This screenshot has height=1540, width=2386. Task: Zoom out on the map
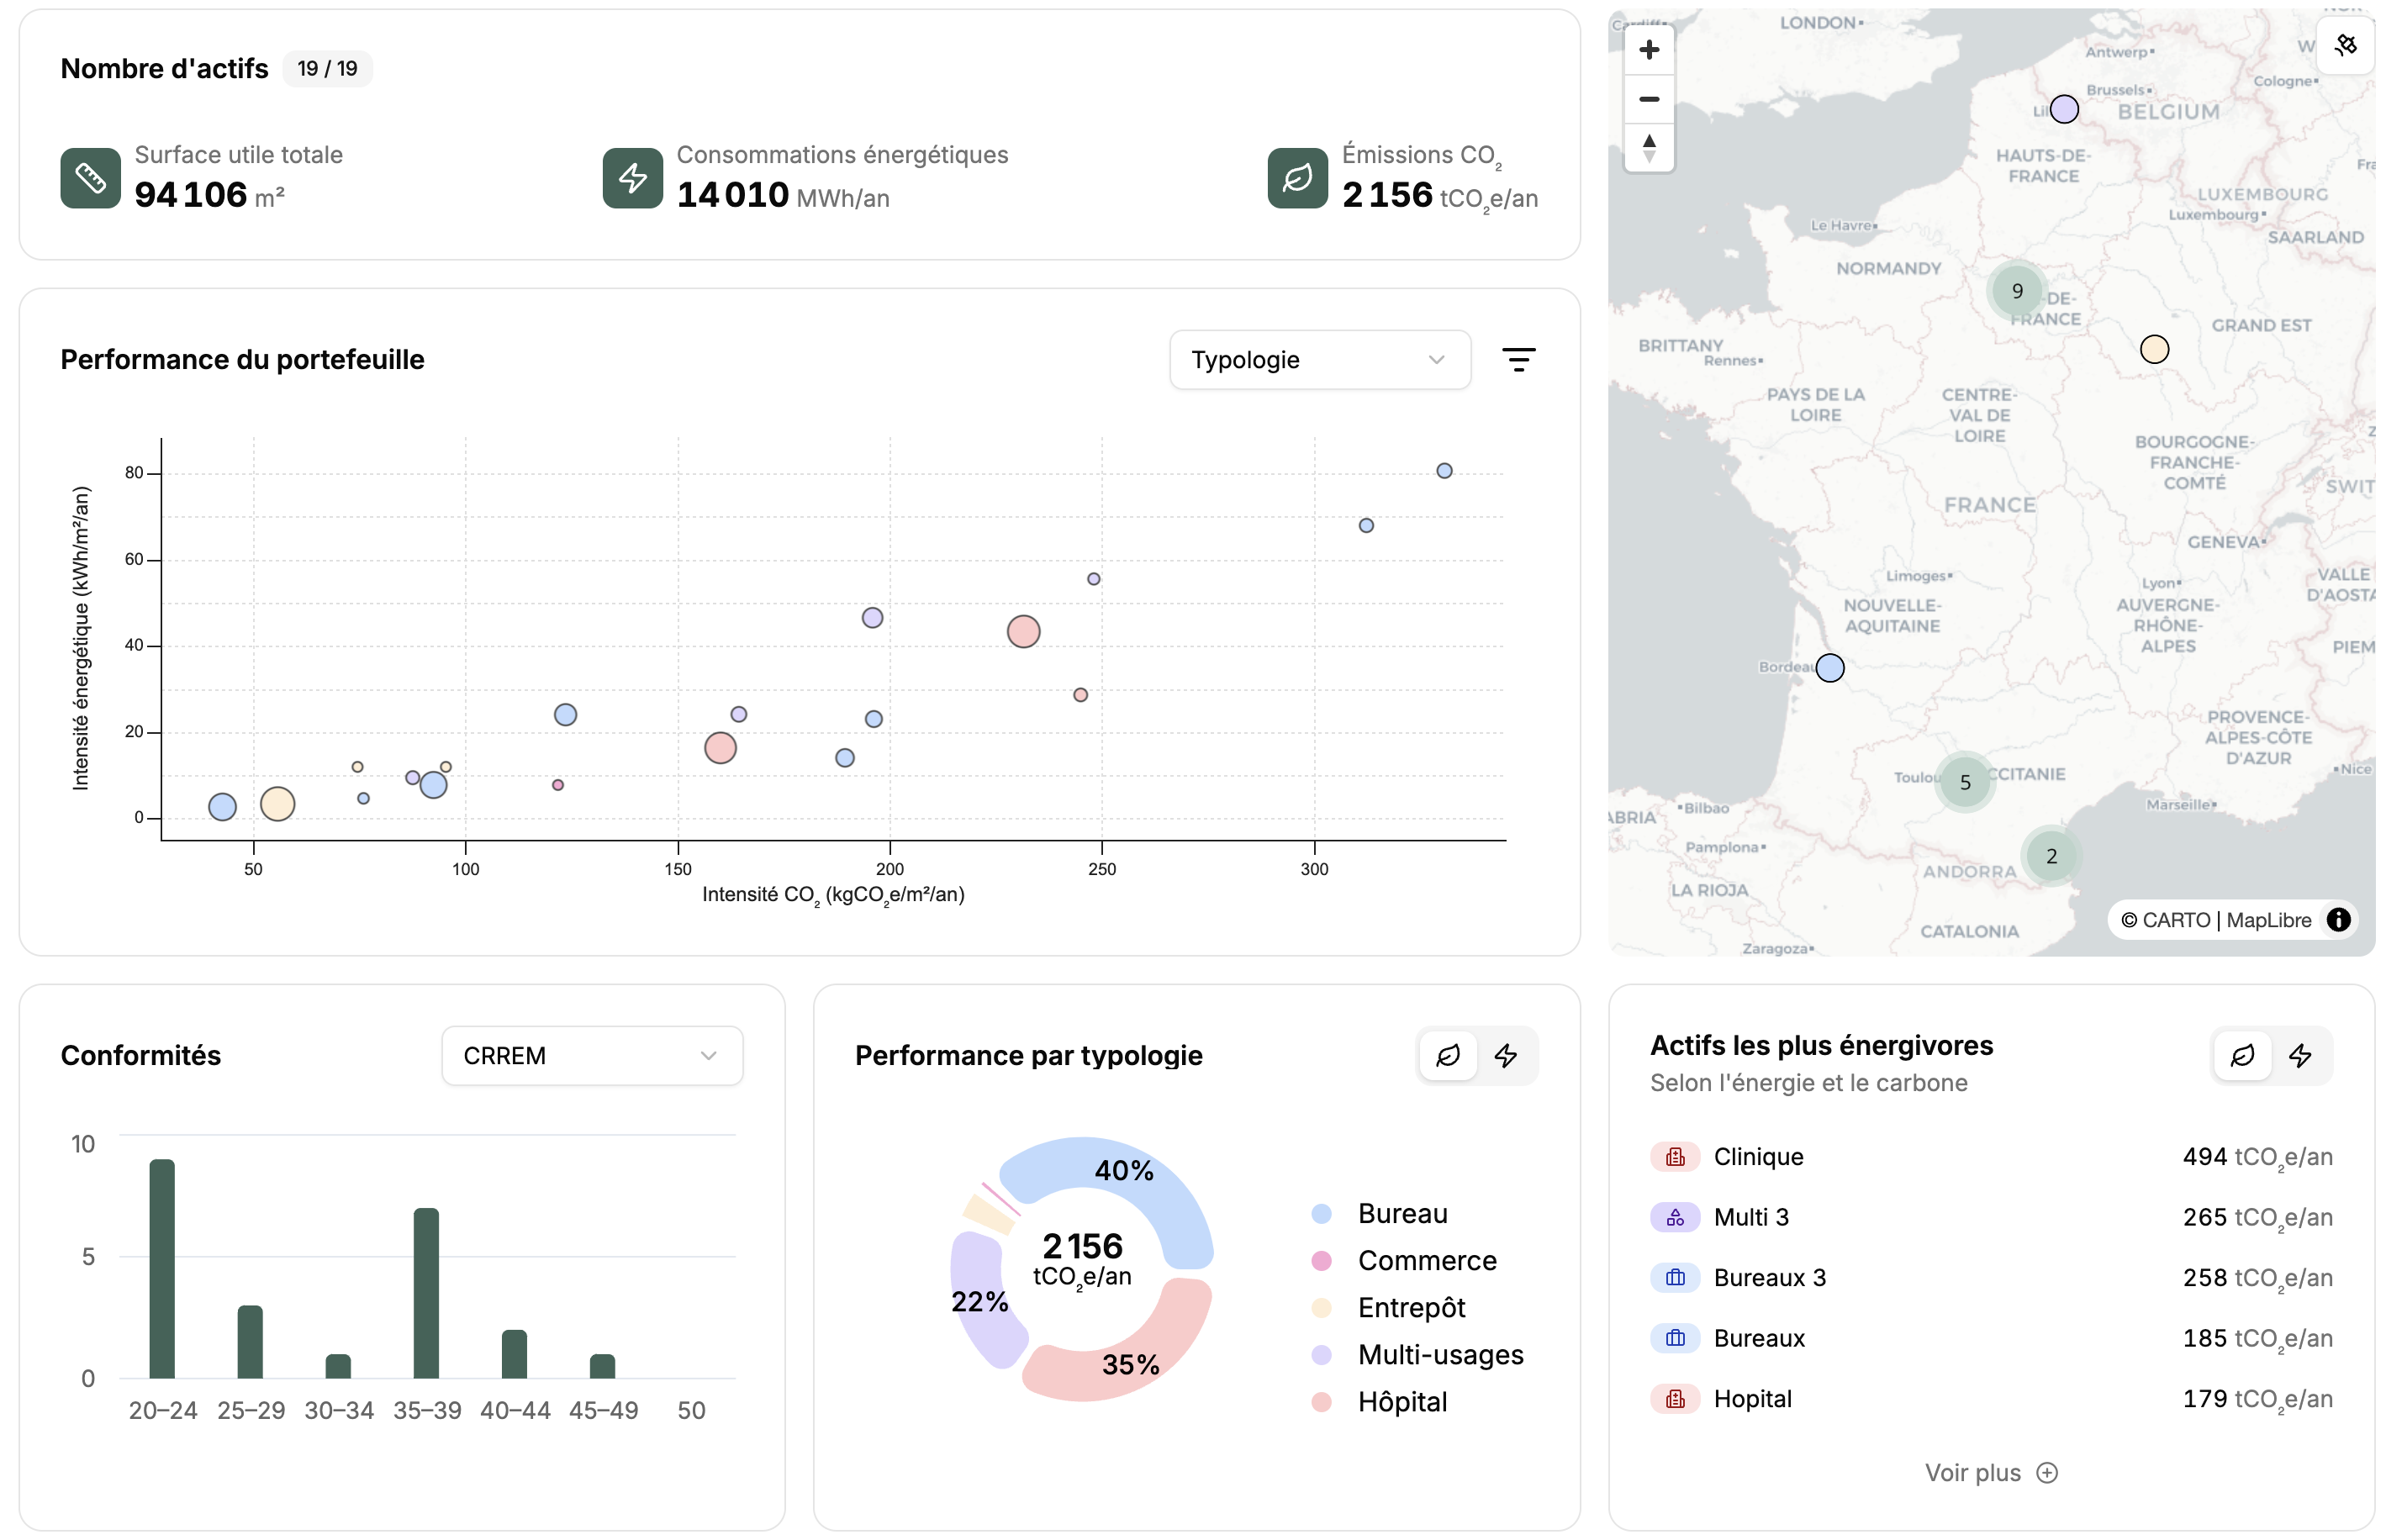pos(1648,99)
